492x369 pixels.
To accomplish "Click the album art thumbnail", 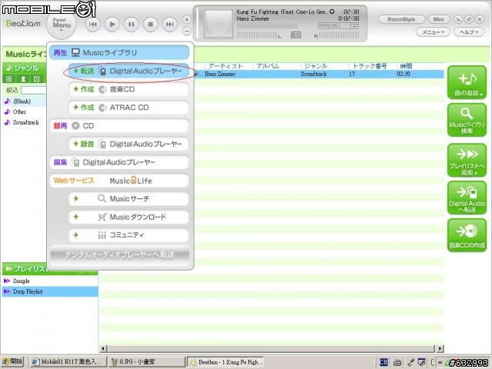I will (x=218, y=24).
